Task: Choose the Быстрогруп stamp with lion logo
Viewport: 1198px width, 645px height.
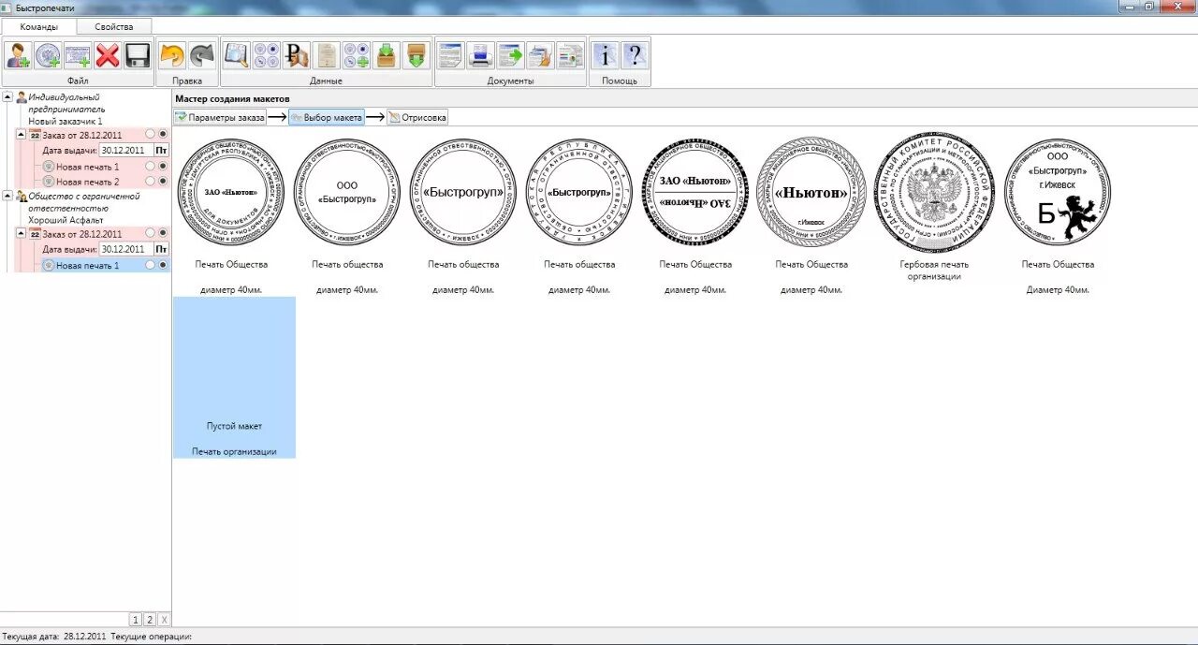Action: (1058, 192)
